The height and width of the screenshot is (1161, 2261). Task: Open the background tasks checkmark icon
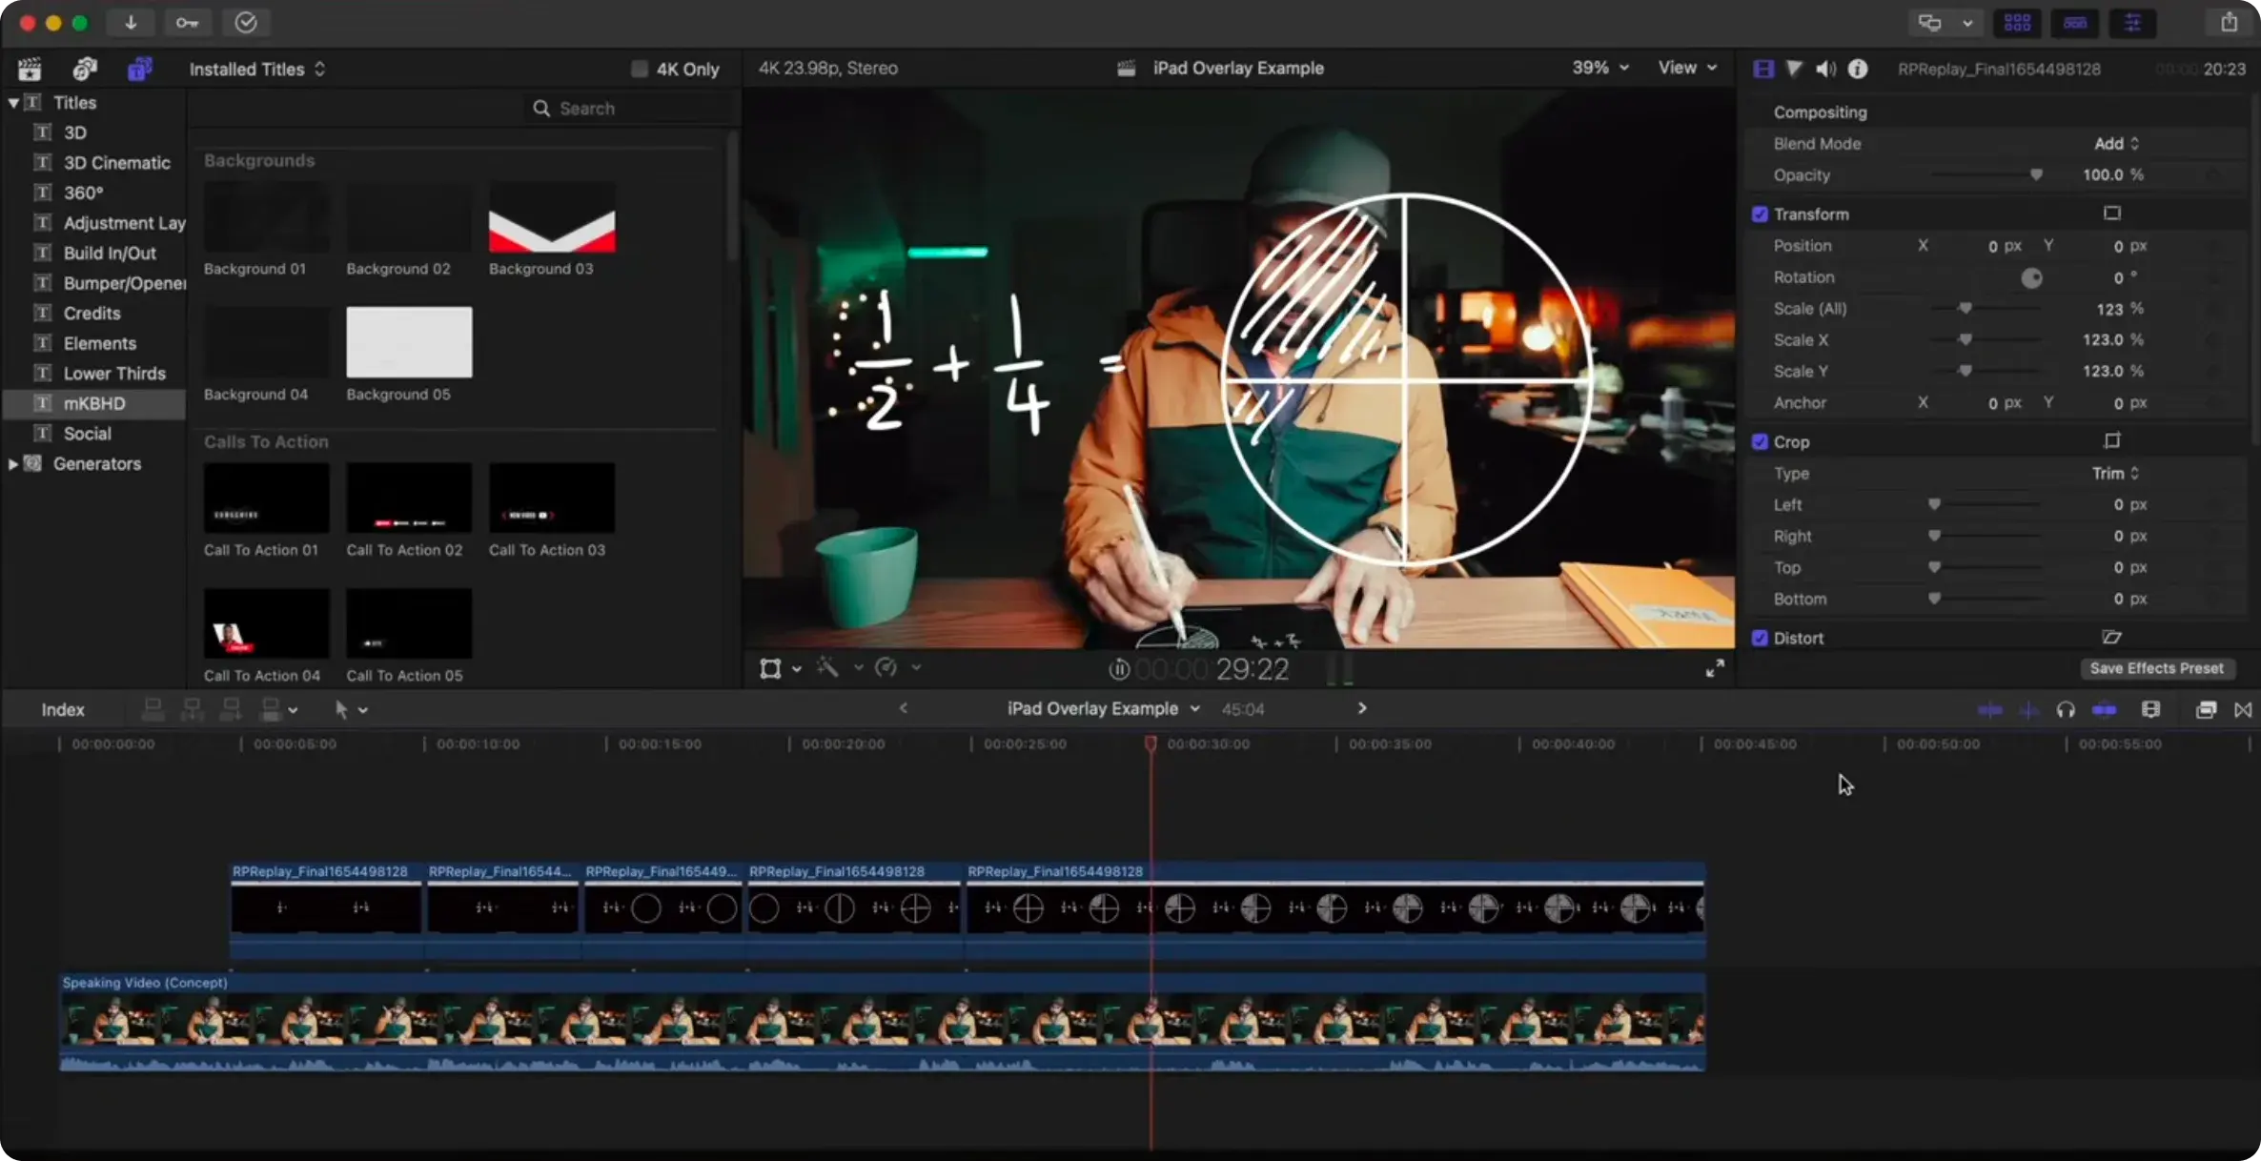246,22
